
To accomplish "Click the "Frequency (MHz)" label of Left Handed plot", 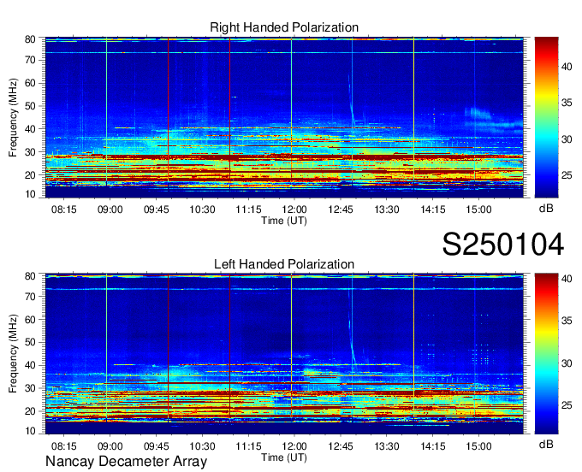I will click(x=13, y=354).
